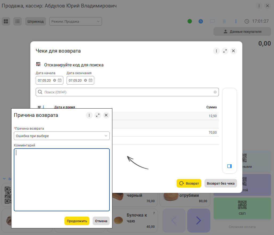Click the yellow Возврат button

pyautogui.click(x=189, y=183)
